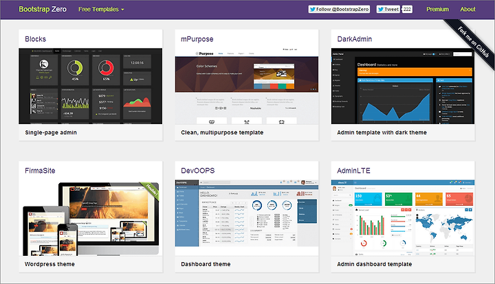Open the tweet count 222 bubble
The width and height of the screenshot is (495, 284).
[407, 9]
